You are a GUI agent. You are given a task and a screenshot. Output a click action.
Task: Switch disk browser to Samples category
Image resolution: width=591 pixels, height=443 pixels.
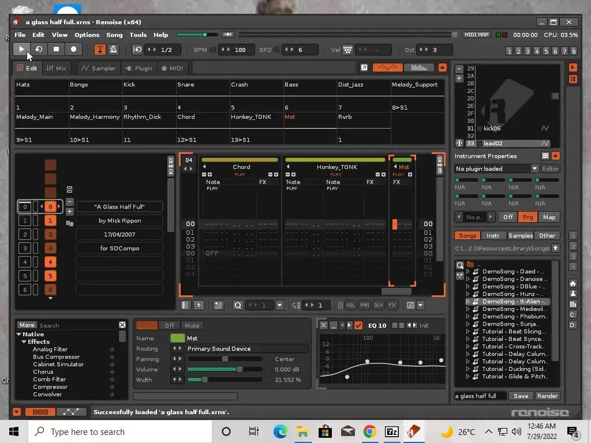point(520,236)
